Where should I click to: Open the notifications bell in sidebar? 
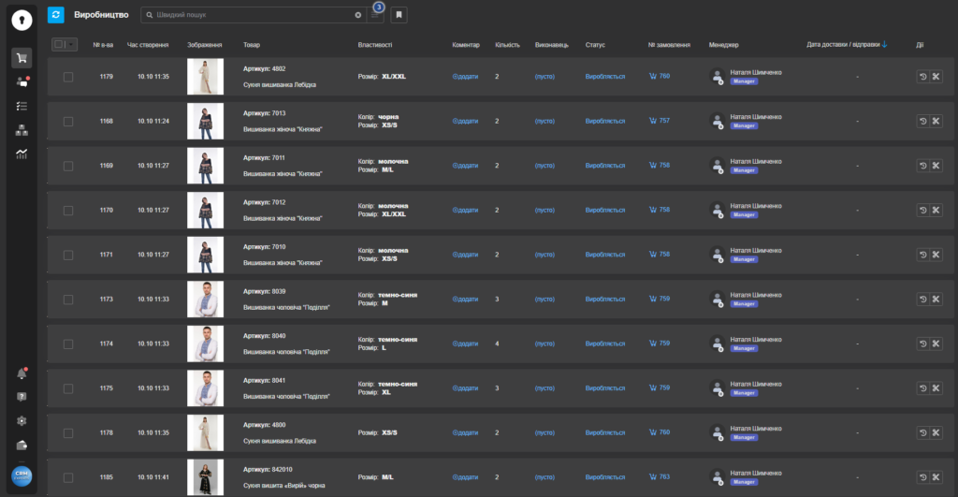pos(22,373)
